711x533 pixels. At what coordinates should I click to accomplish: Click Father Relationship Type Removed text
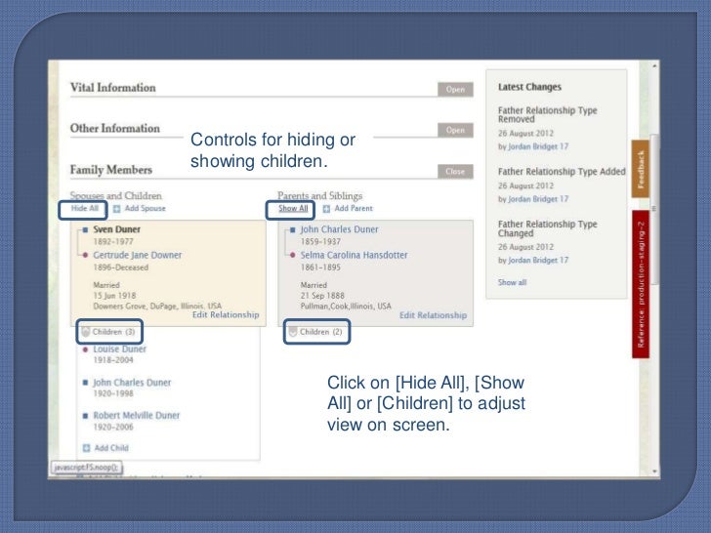click(x=547, y=114)
